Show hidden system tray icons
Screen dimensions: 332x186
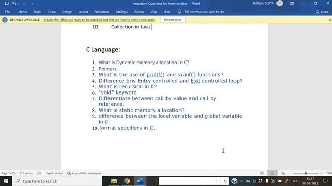(x=242, y=181)
